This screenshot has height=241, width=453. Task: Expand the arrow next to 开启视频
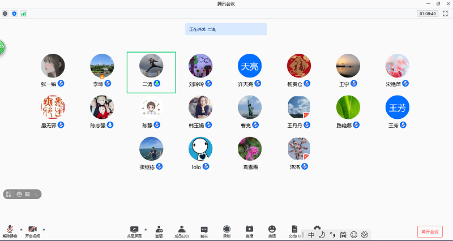[44, 229]
